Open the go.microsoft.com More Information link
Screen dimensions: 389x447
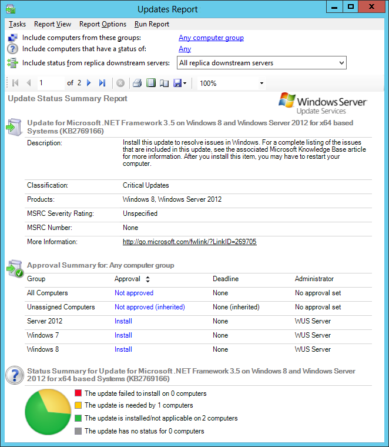[x=189, y=242]
